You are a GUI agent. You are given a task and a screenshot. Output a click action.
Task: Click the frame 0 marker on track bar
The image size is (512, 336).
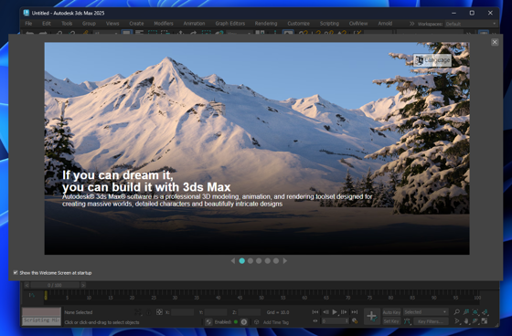[46, 296]
